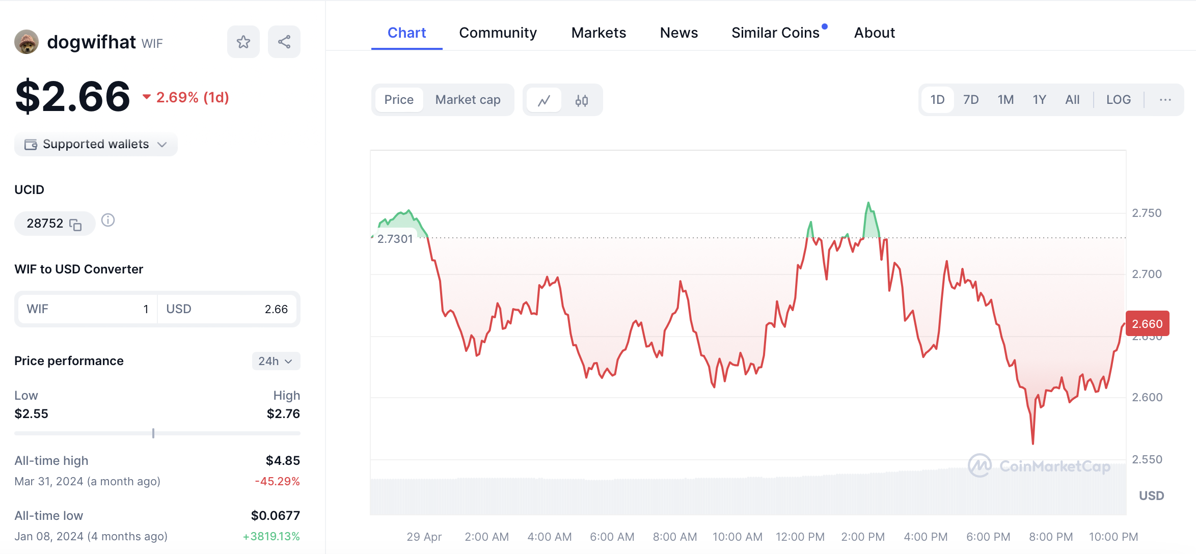This screenshot has height=554, width=1196.
Task: Toggle LOG scale on the chart
Action: pyautogui.click(x=1118, y=100)
